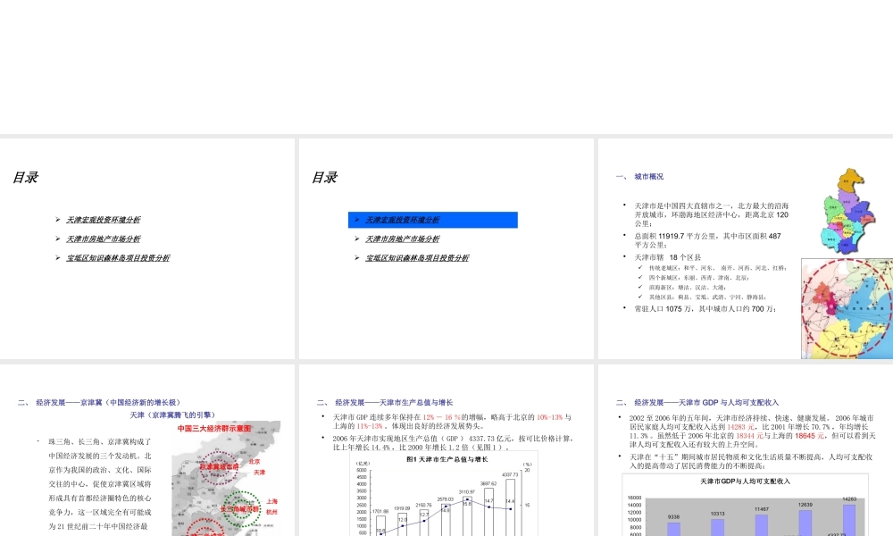Image resolution: width=893 pixels, height=536 pixels.
Task: Select bullet 总面积 11919.7 平方公里
Action: coord(707,240)
